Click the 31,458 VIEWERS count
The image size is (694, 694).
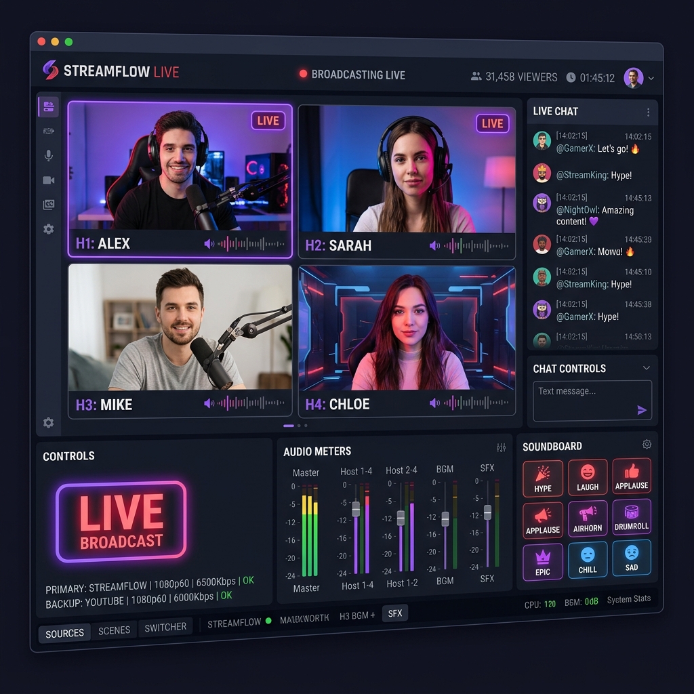tap(521, 77)
